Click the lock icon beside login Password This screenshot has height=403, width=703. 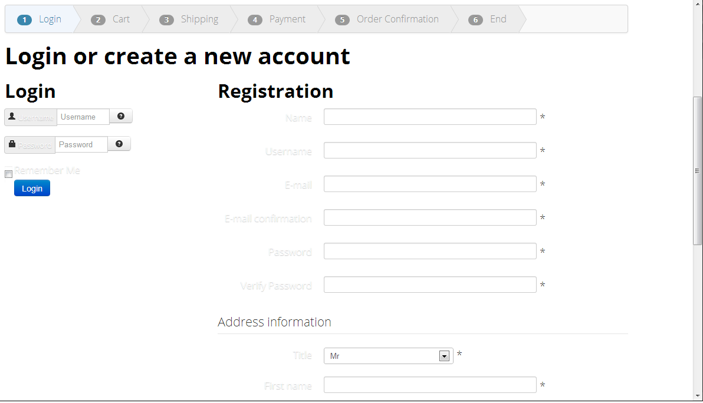12,144
